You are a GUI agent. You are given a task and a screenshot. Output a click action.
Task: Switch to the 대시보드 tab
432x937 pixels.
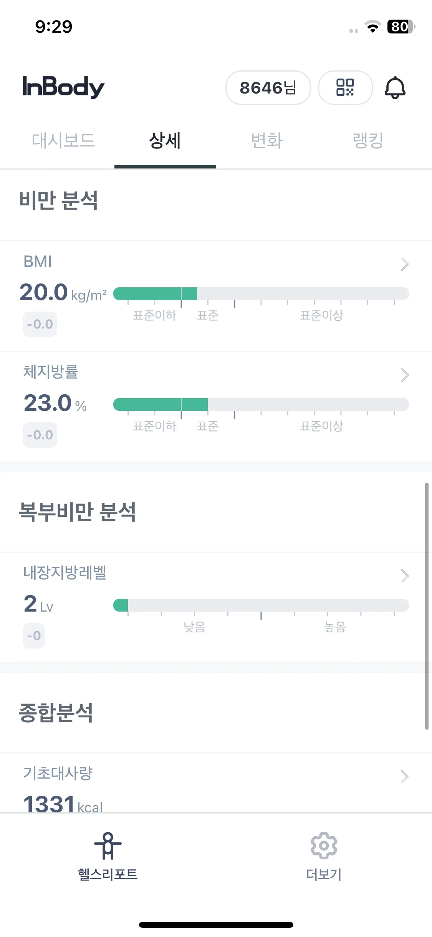(x=63, y=140)
